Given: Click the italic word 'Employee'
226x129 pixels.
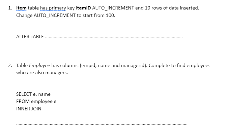Looking at the screenshot, I should click(x=39, y=65).
